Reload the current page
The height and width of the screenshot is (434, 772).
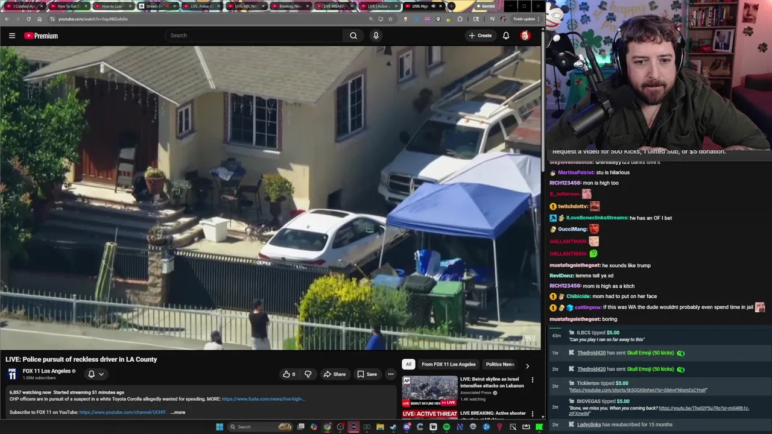tap(28, 19)
